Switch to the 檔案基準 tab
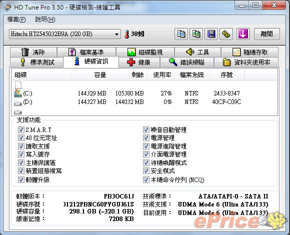Screen dimensions: 290x235 86,52
